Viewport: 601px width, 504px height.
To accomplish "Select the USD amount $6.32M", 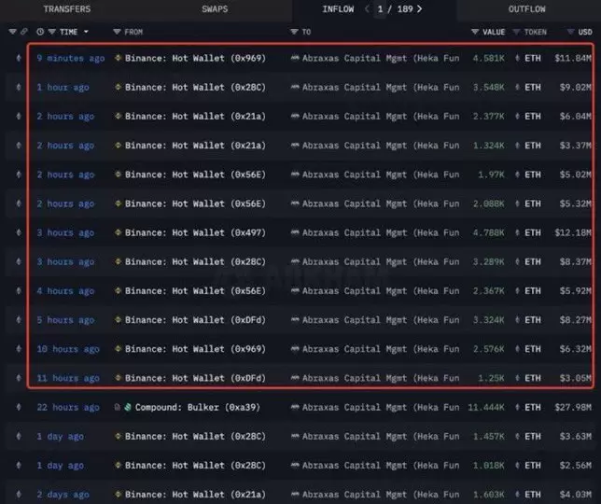I will 575,349.
